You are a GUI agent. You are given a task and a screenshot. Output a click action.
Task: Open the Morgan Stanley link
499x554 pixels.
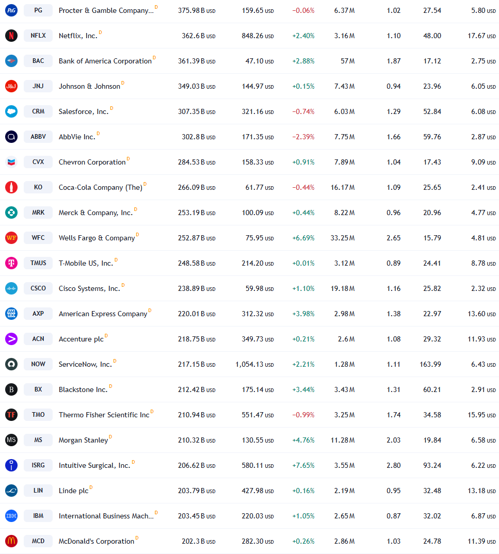[x=84, y=440]
